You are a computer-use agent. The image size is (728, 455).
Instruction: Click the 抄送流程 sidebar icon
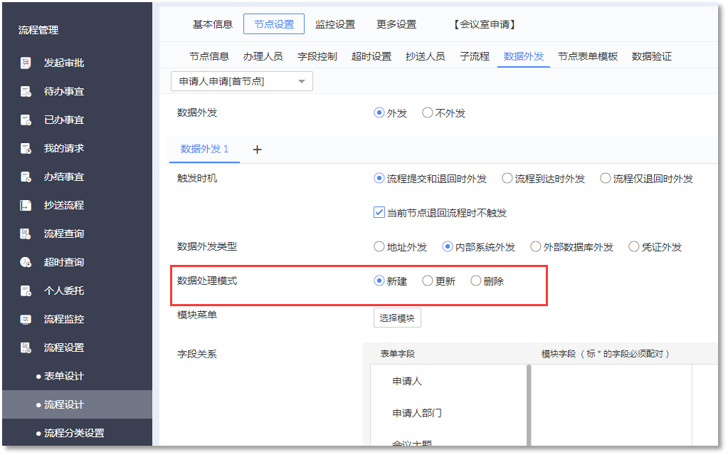(26, 205)
